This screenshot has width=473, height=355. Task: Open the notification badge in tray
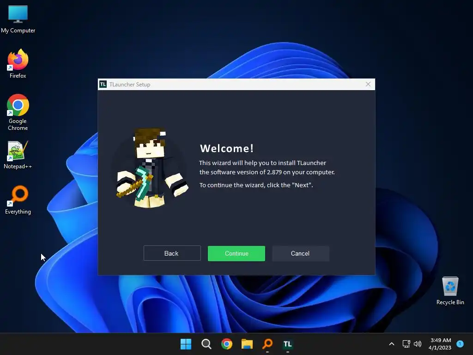click(460, 343)
